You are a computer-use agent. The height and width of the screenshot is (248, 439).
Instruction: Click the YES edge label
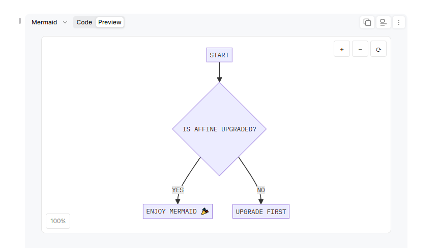[178, 190]
